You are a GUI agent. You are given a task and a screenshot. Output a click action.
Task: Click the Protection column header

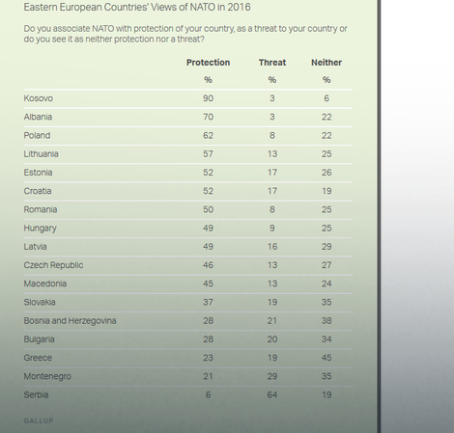pyautogui.click(x=208, y=63)
